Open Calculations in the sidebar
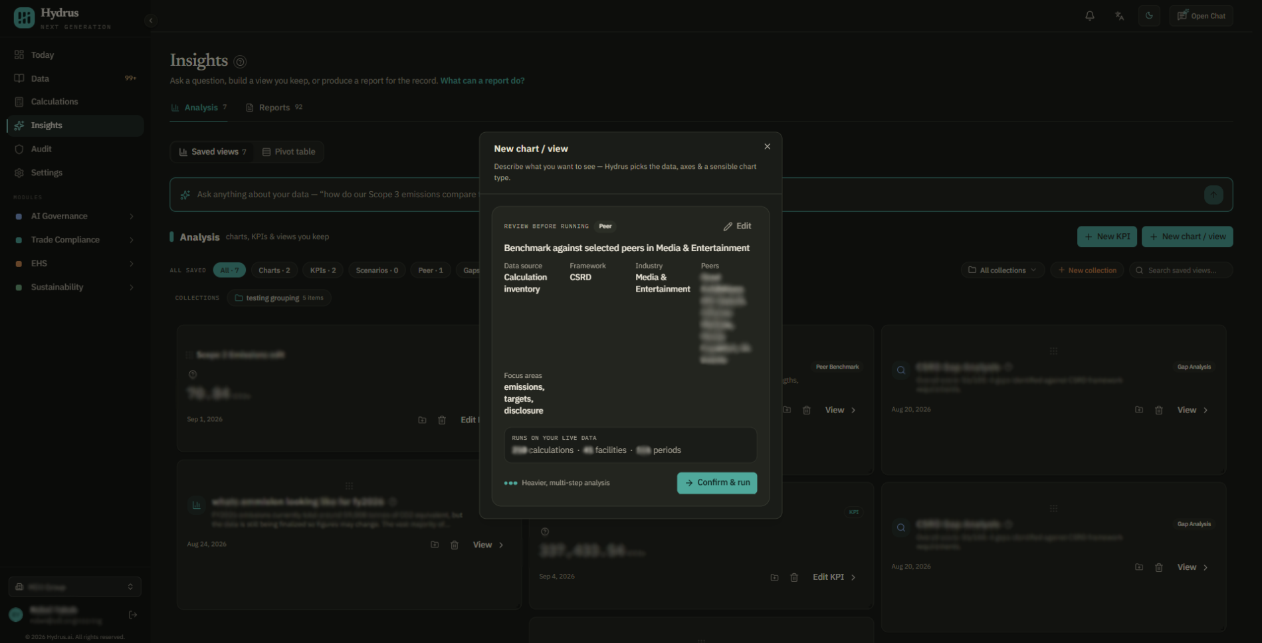1262x643 pixels. [x=75, y=102]
